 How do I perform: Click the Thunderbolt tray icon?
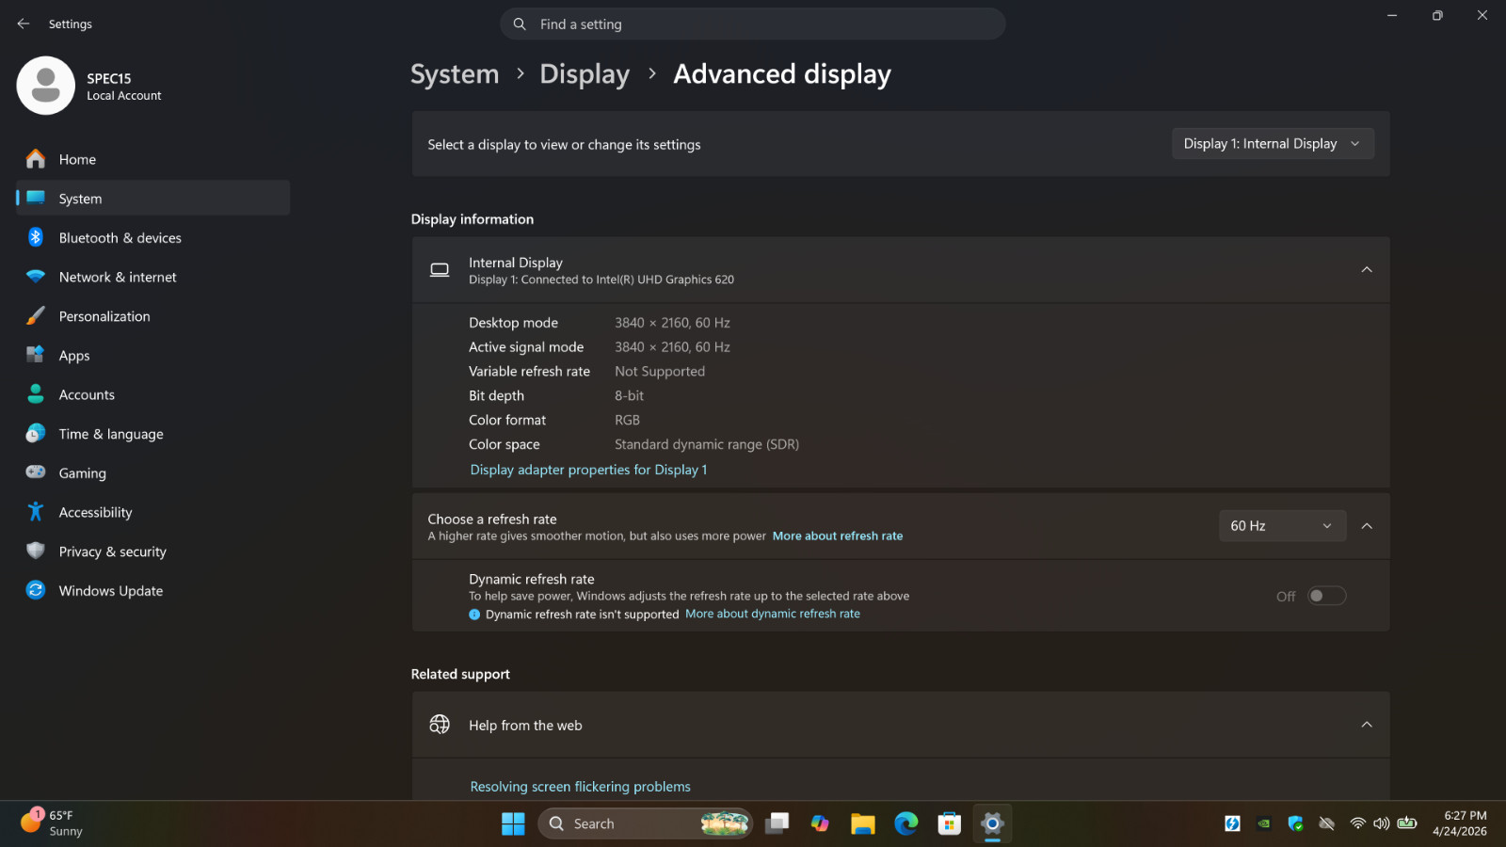(1232, 823)
